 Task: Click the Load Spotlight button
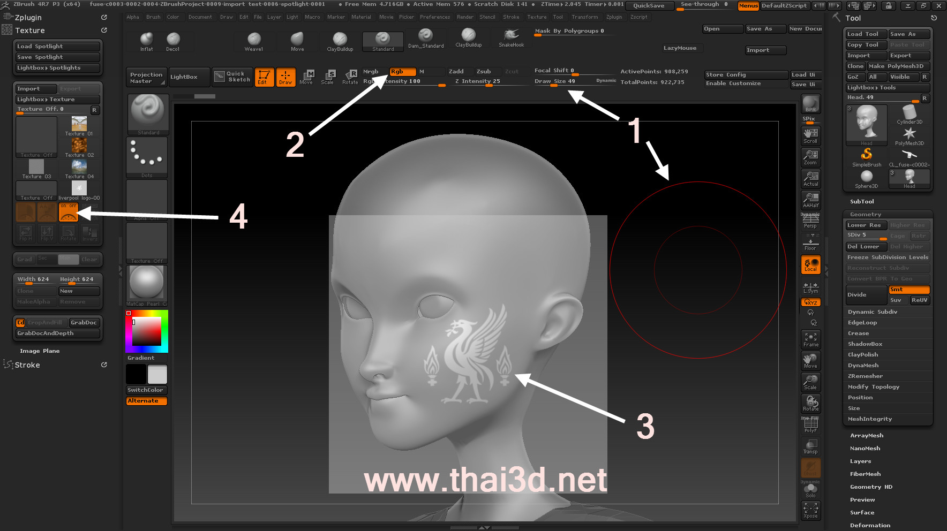(57, 47)
